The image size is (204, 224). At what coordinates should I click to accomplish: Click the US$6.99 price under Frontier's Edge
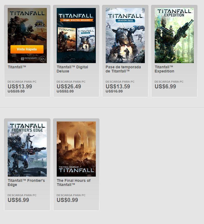18,200
